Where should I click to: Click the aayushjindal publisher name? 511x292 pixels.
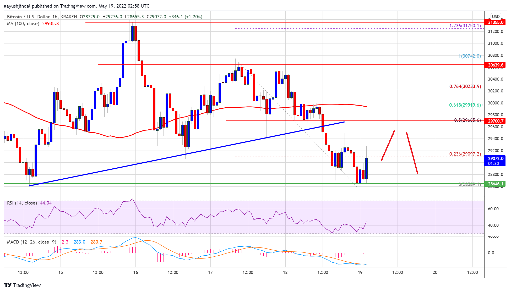17,6
